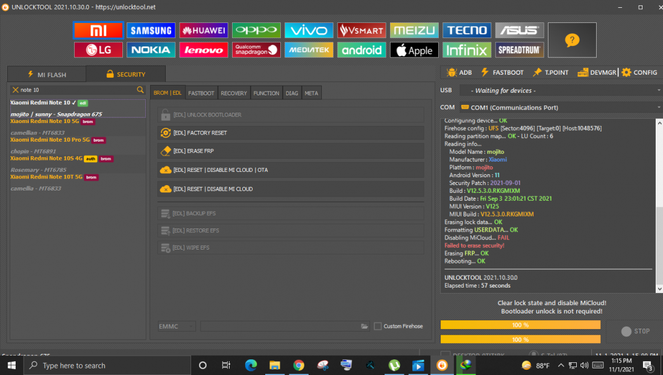Open the FASTBOOT toolbar button
663x375 pixels.
tap(503, 72)
